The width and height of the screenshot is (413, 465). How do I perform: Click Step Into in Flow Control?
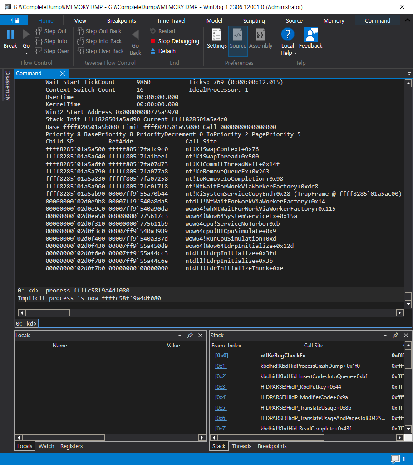pyautogui.click(x=51, y=41)
